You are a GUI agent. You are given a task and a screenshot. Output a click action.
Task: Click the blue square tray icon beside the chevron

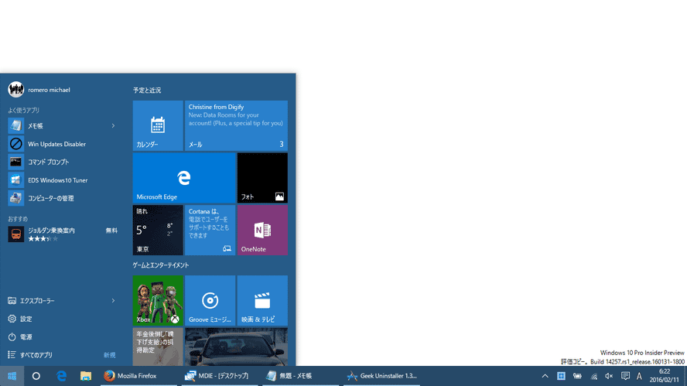561,376
